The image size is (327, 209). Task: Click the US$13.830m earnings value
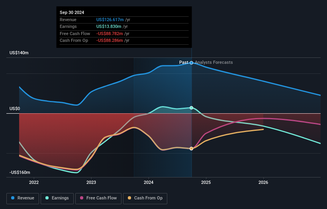pos(109,26)
